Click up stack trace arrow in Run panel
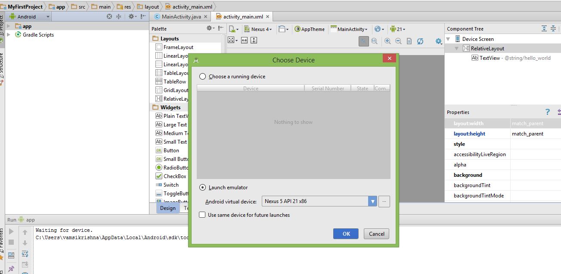This screenshot has width=561, height=274. [x=25, y=232]
